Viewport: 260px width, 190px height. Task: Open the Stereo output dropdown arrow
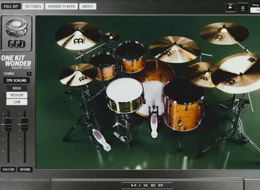pyautogui.click(x=29, y=73)
